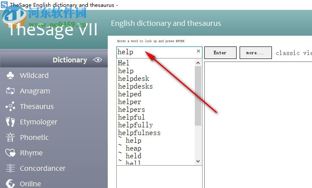
Task: Click the Wildcard club icon
Action: 10,76
